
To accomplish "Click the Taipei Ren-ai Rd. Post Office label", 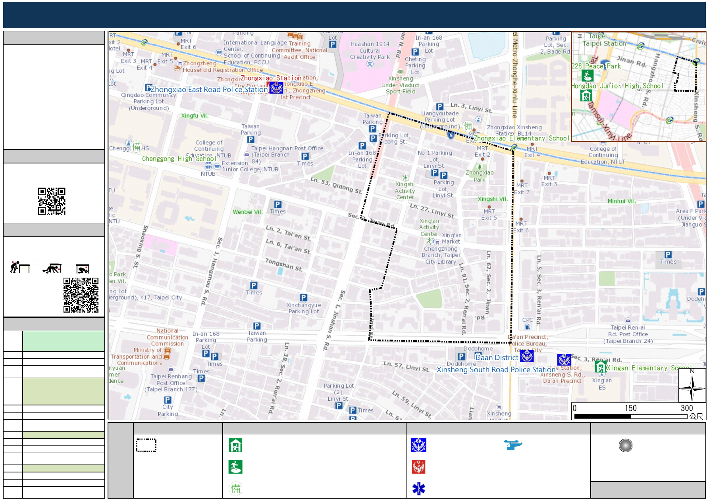I will (628, 334).
